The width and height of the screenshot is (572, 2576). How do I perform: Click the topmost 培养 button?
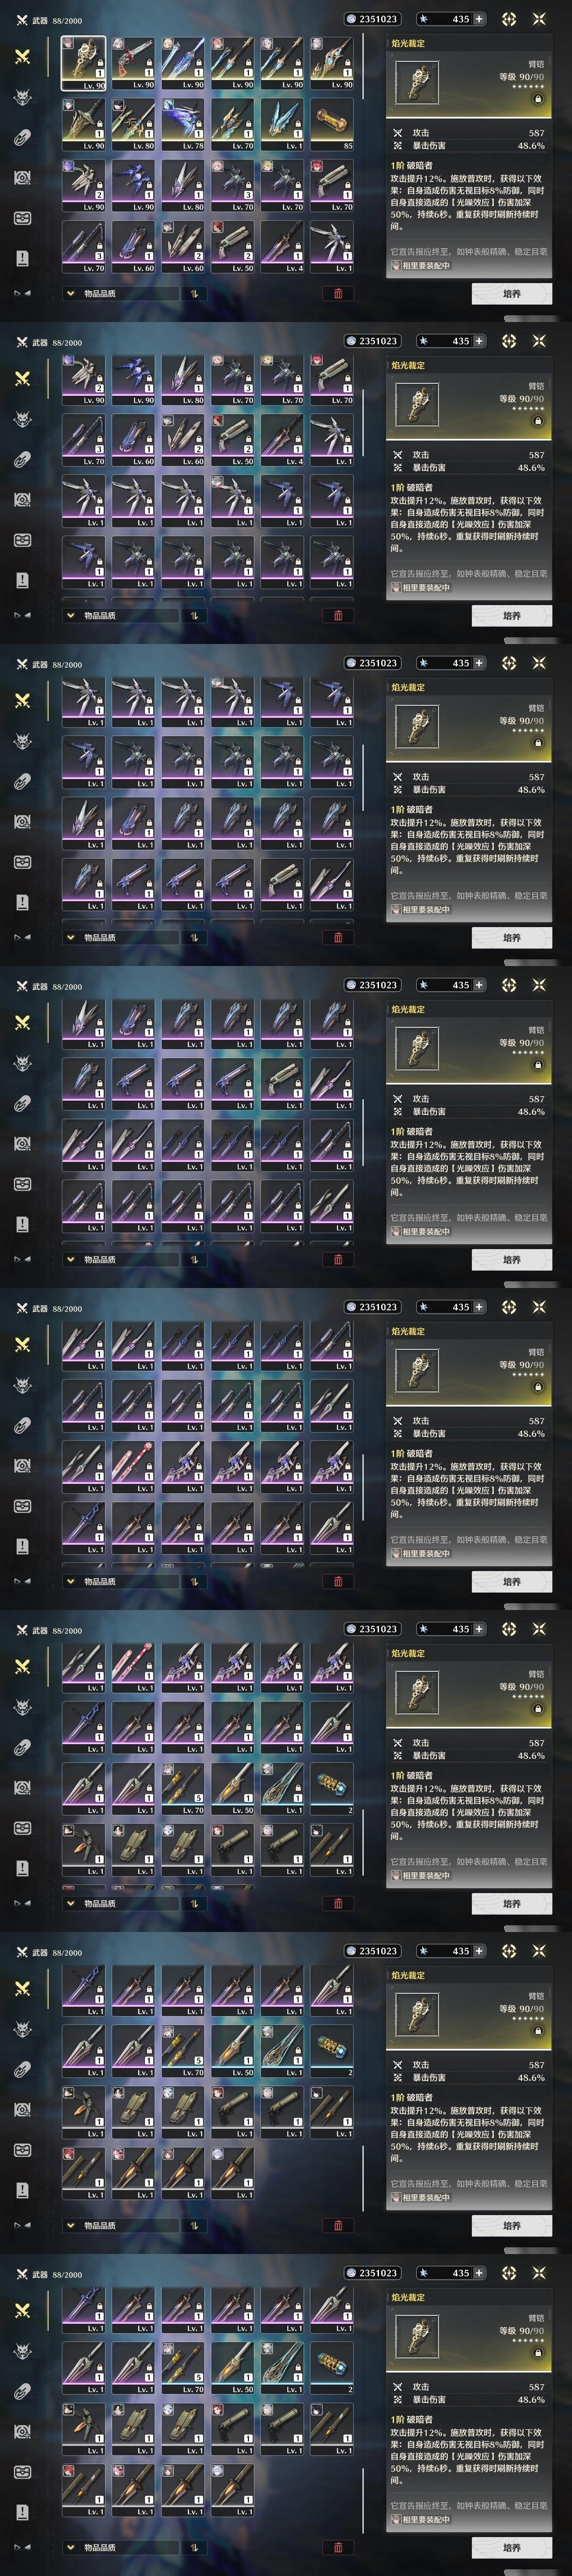tap(511, 294)
